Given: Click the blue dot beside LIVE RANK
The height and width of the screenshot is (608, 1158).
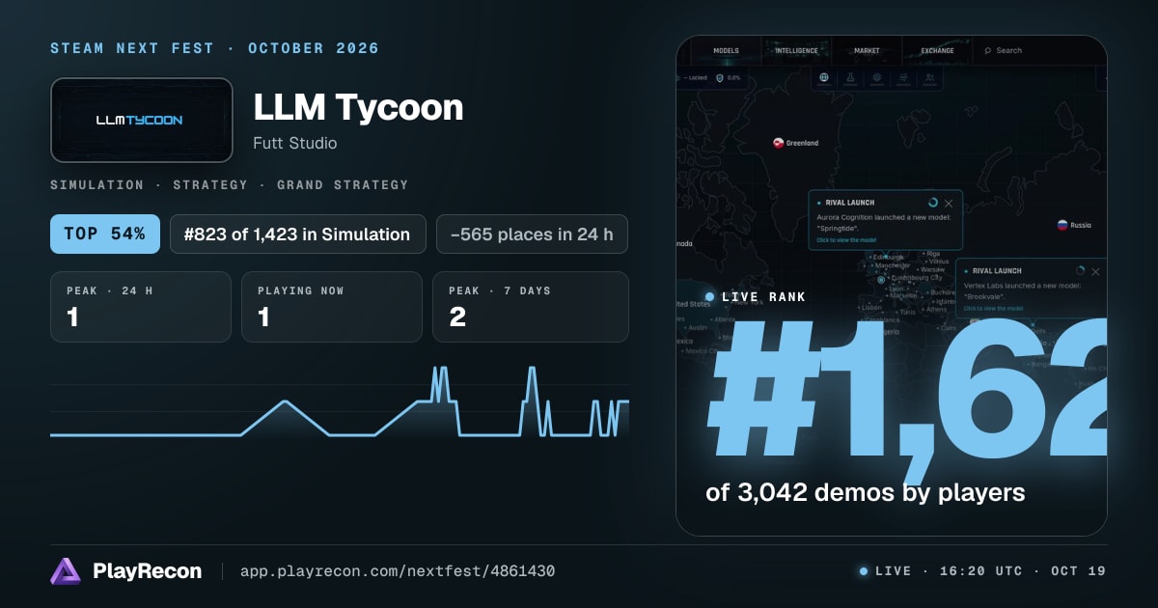Looking at the screenshot, I should click(x=709, y=296).
